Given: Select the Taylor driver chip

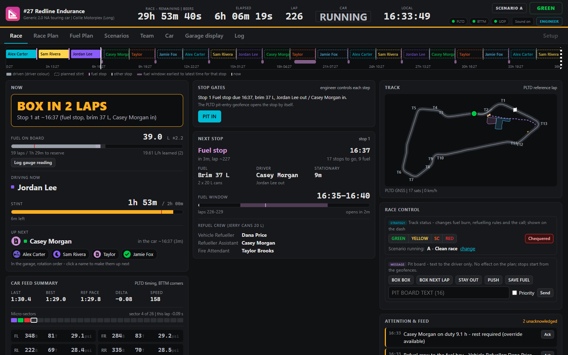Looking at the screenshot, I should (105, 254).
